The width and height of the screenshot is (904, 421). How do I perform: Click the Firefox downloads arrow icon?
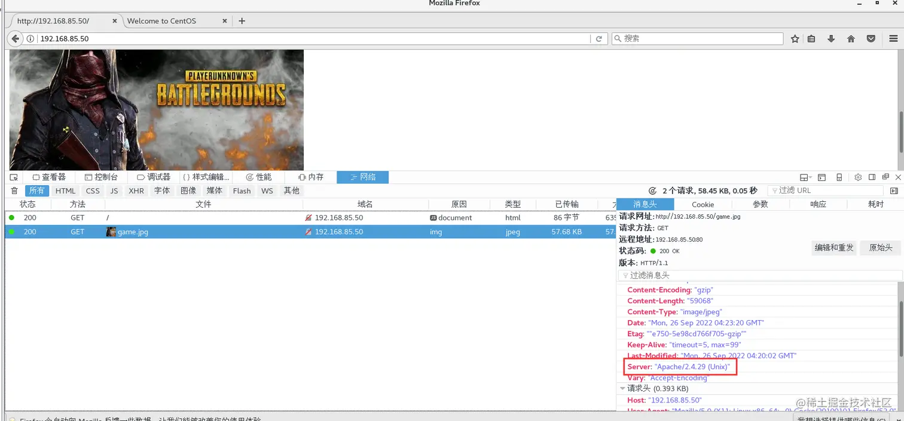[831, 38]
